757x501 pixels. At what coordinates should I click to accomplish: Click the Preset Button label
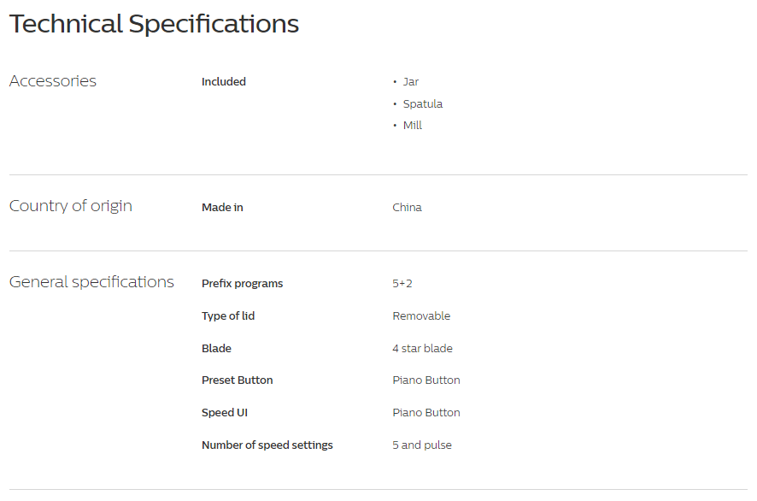[237, 380]
